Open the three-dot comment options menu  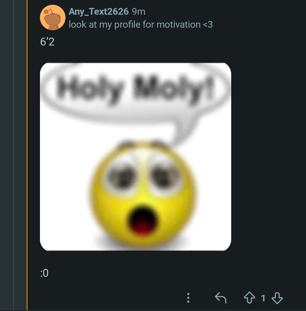[x=188, y=298]
